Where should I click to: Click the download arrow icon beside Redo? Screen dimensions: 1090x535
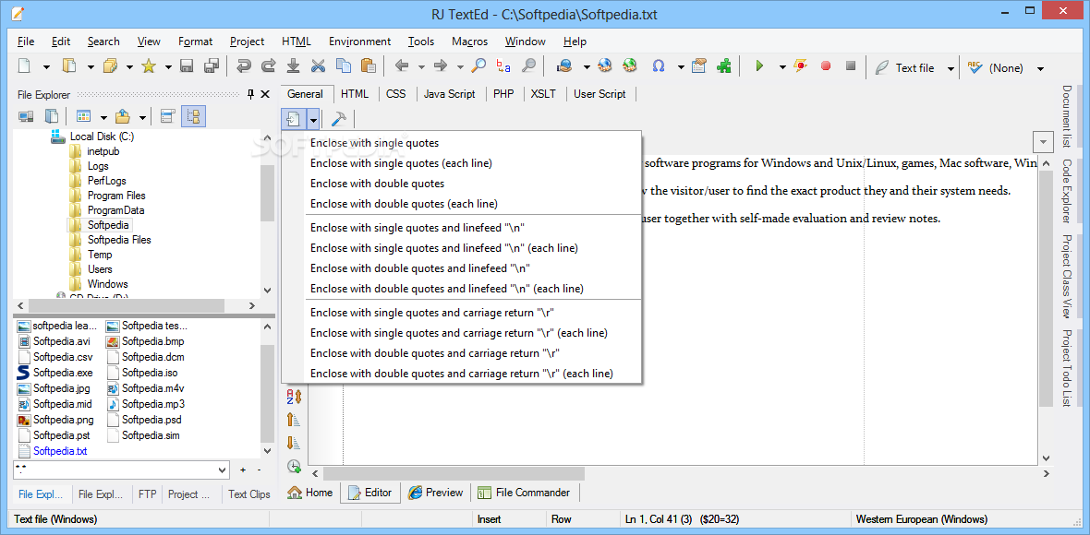(x=294, y=66)
